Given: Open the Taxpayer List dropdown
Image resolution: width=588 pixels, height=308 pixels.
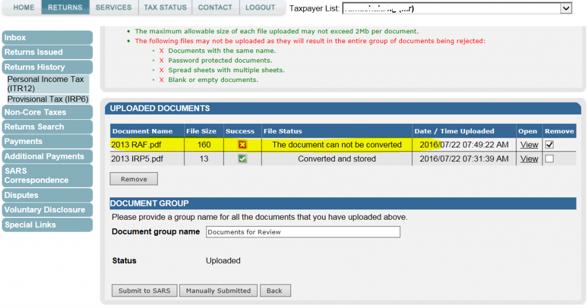Looking at the screenshot, I should point(566,8).
